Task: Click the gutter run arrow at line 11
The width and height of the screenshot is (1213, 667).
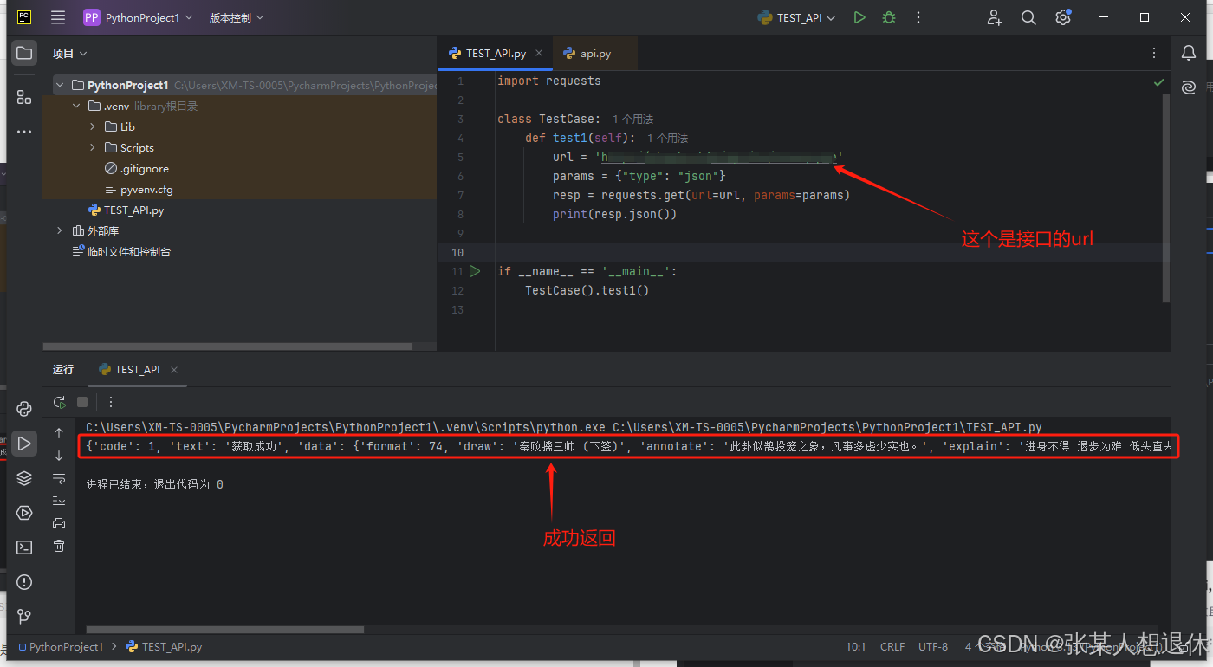Action: pos(475,271)
